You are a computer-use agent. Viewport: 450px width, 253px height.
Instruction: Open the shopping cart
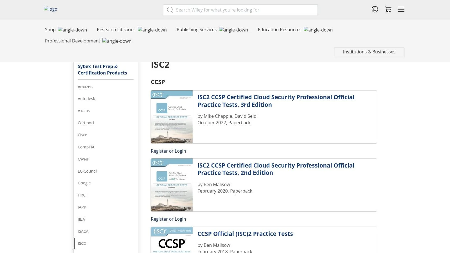(x=388, y=10)
